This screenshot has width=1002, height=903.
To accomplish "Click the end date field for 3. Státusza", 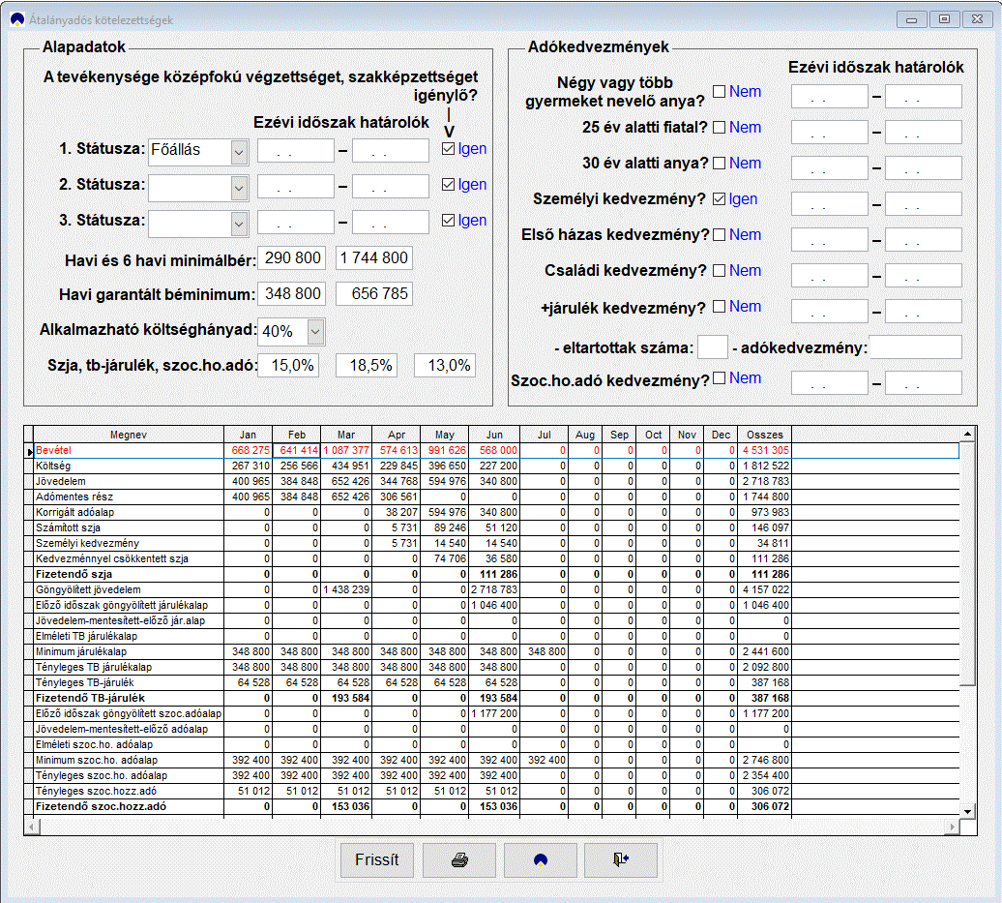I will (x=391, y=223).
